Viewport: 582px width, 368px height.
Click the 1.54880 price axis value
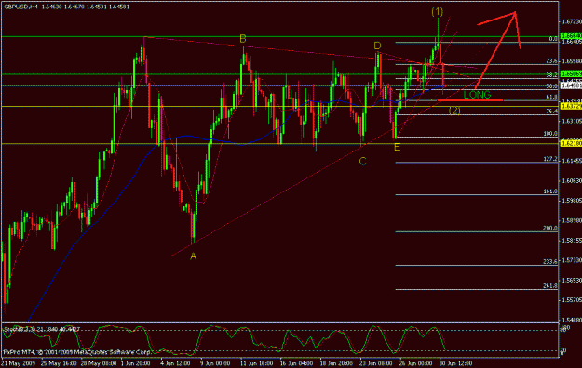572,320
